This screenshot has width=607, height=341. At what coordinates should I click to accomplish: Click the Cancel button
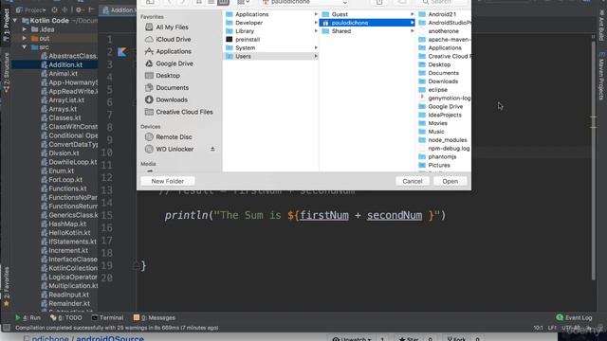[x=412, y=181]
